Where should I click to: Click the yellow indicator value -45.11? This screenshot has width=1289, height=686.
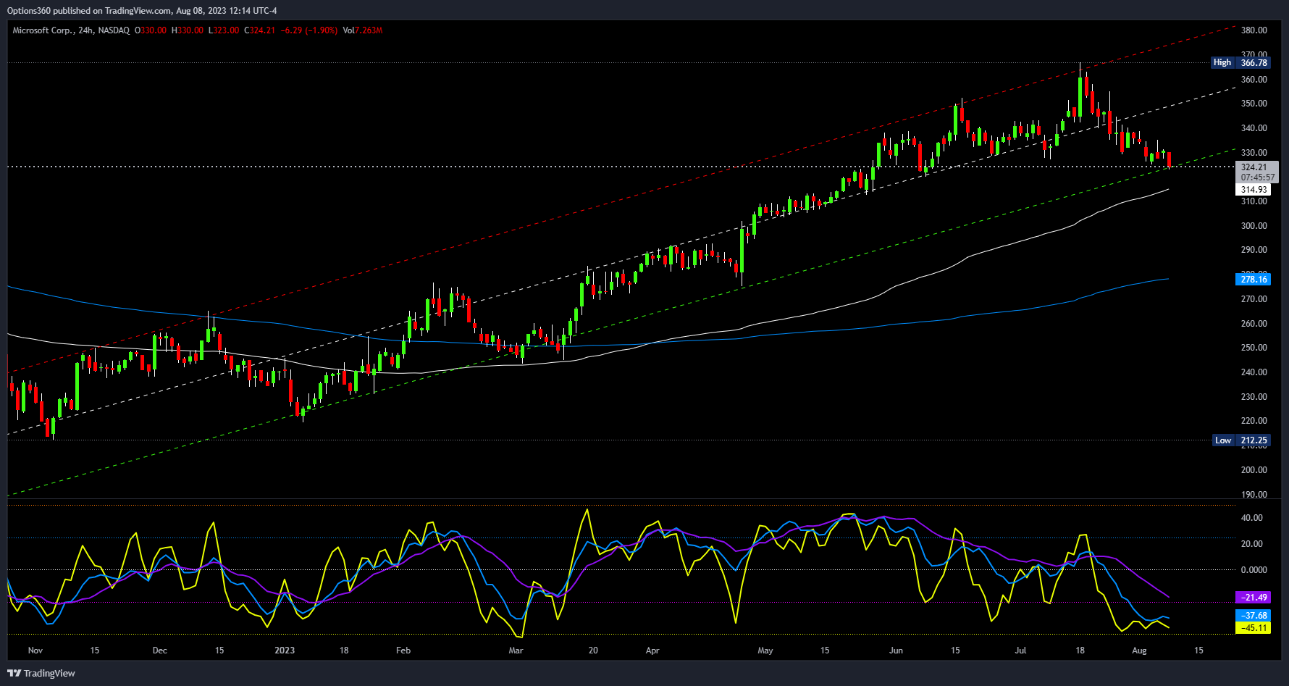point(1254,628)
